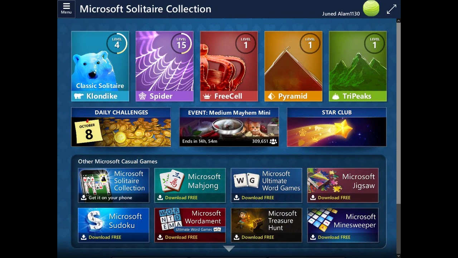This screenshot has height=258, width=458.
Task: Click the Pyramid level 1 badge
Action: pyautogui.click(x=310, y=43)
